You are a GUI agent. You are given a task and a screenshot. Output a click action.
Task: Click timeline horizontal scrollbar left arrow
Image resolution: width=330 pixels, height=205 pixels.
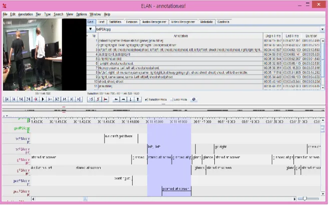33,199
